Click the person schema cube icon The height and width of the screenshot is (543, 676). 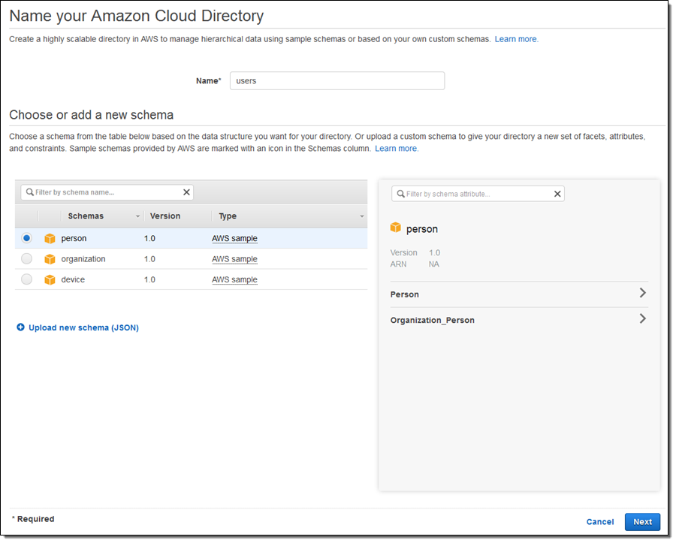tap(50, 238)
